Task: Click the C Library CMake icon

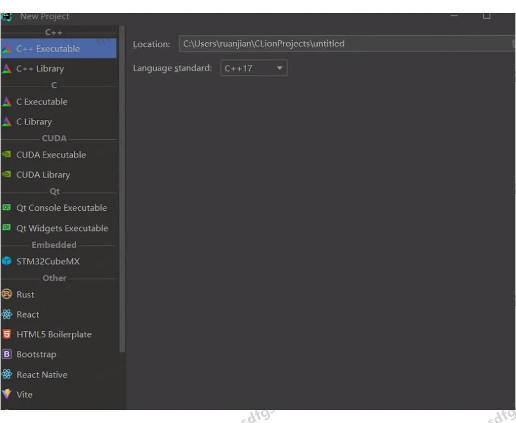Action: (x=6, y=122)
